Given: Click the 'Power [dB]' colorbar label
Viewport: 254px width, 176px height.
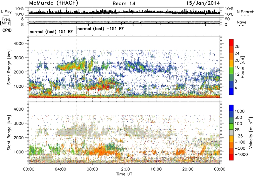Looking at the screenshot, I should coord(242,67).
